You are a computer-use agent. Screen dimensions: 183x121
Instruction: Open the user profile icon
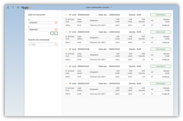pyautogui.click(x=8, y=7)
